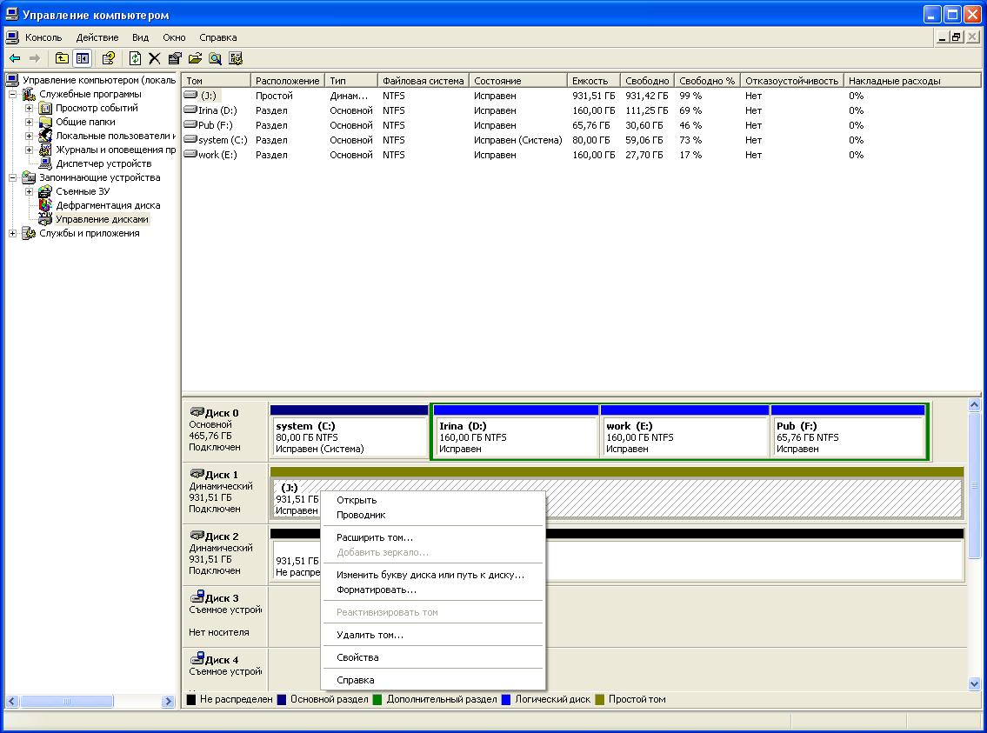Sort by the Емкость column header
987x733 pixels.
[x=593, y=81]
